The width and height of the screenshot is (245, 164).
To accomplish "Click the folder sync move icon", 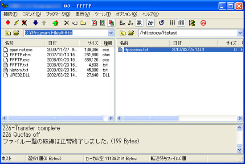I will click(x=192, y=23).
